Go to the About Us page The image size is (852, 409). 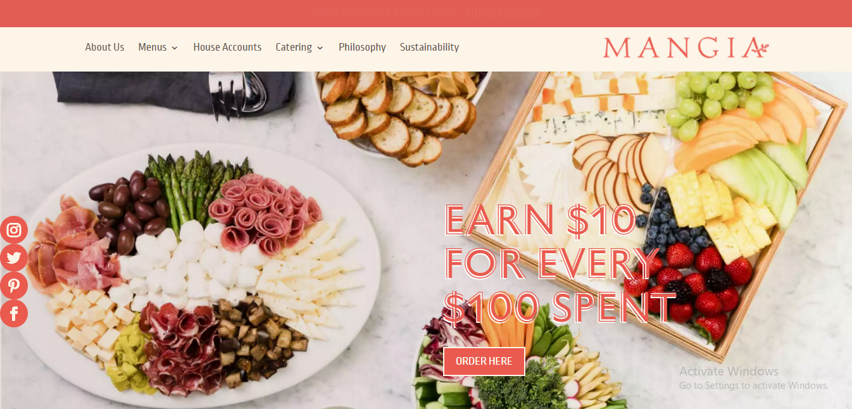pos(104,47)
